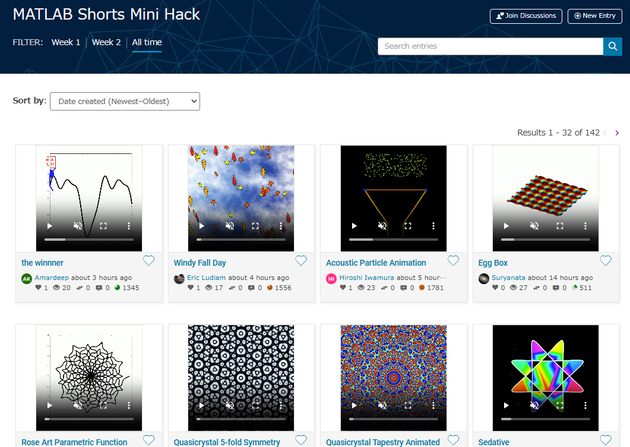Click Hiroshi Iwamura's HI avatar

click(x=331, y=279)
